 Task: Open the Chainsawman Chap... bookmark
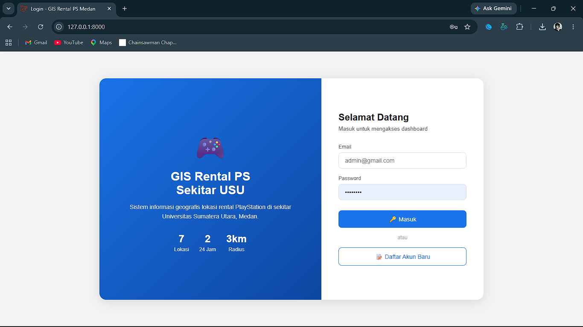[148, 43]
